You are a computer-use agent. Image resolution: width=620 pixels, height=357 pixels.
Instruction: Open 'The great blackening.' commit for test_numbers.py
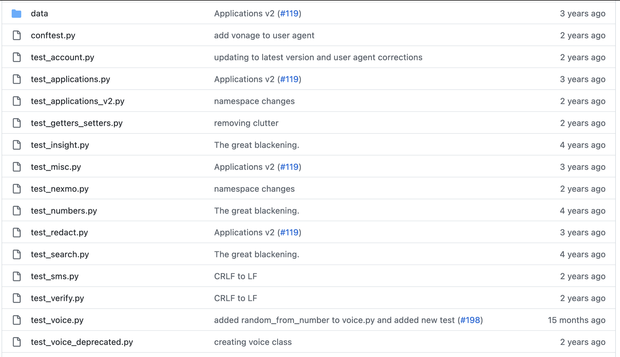click(x=256, y=211)
